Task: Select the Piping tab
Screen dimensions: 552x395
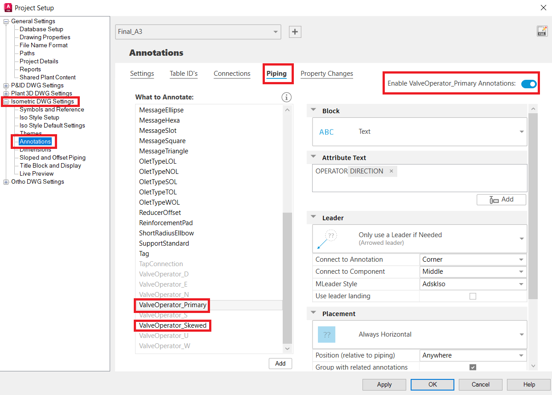Action: (x=276, y=74)
